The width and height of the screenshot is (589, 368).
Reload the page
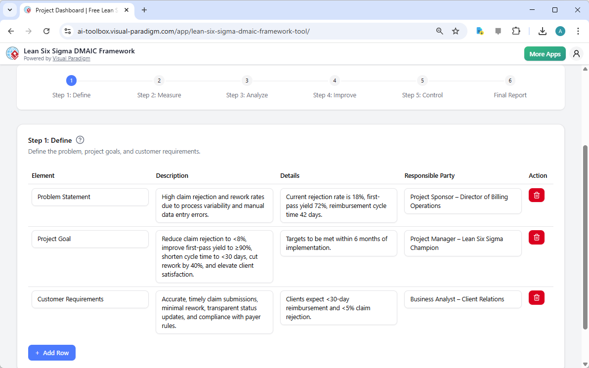pos(46,31)
